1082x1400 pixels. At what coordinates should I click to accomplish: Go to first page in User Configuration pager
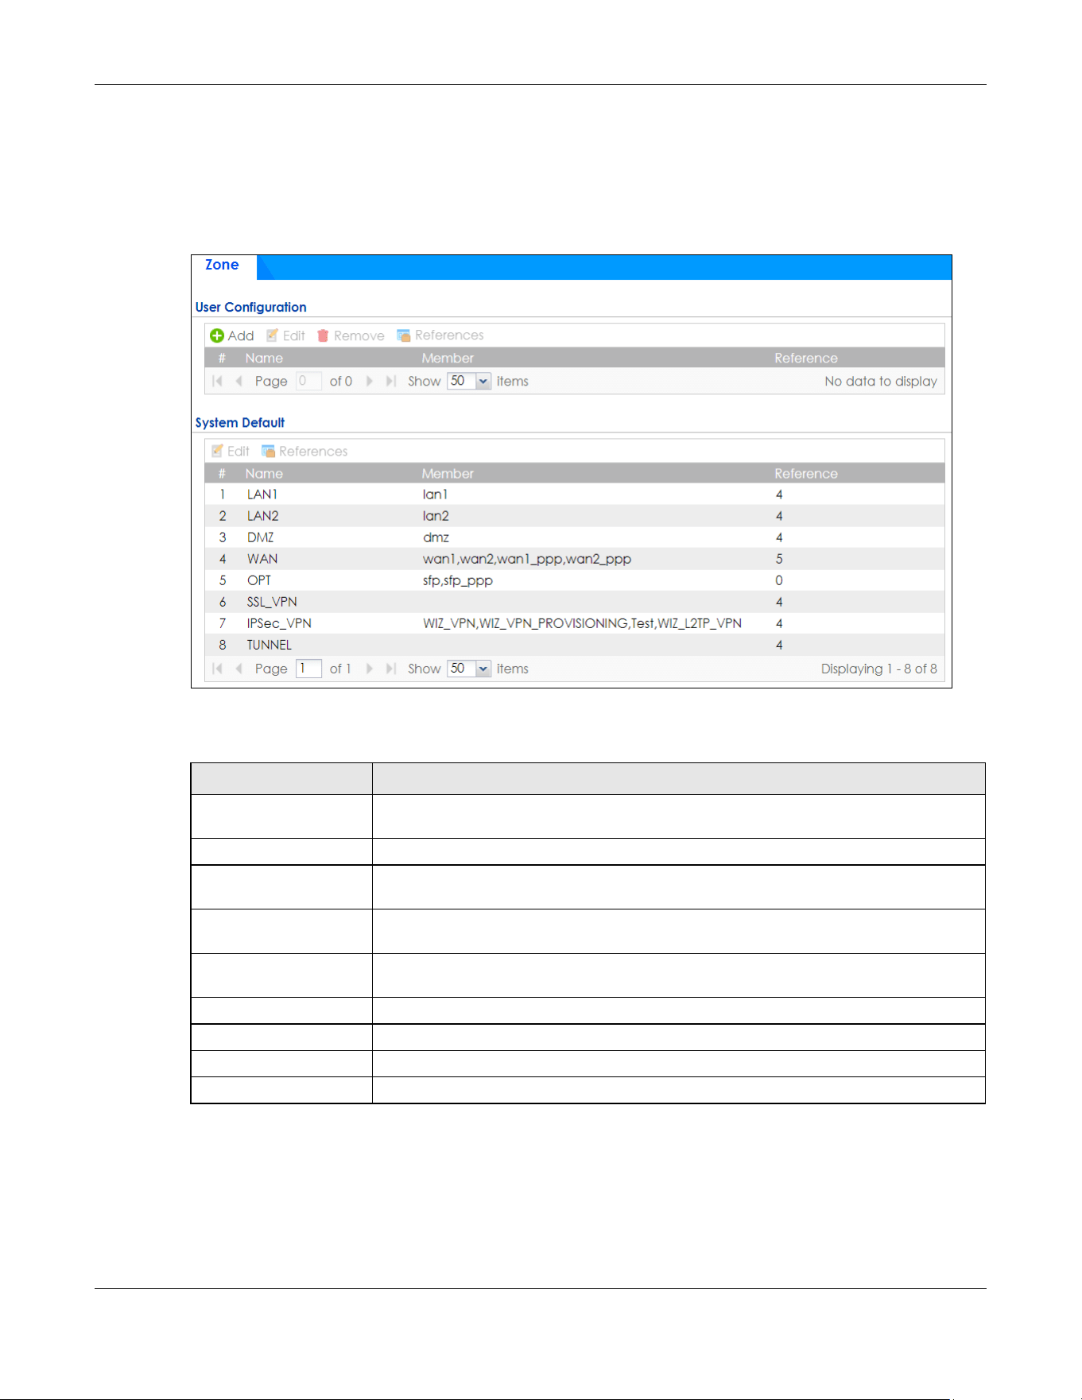pyautogui.click(x=217, y=382)
